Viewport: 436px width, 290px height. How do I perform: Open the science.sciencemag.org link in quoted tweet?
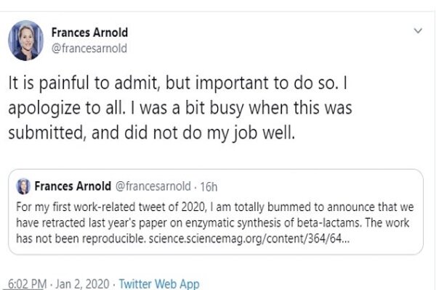[249, 239]
